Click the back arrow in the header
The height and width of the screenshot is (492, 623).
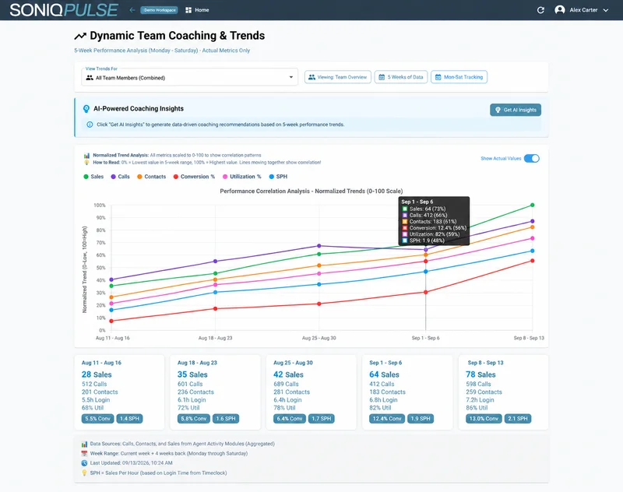click(132, 10)
